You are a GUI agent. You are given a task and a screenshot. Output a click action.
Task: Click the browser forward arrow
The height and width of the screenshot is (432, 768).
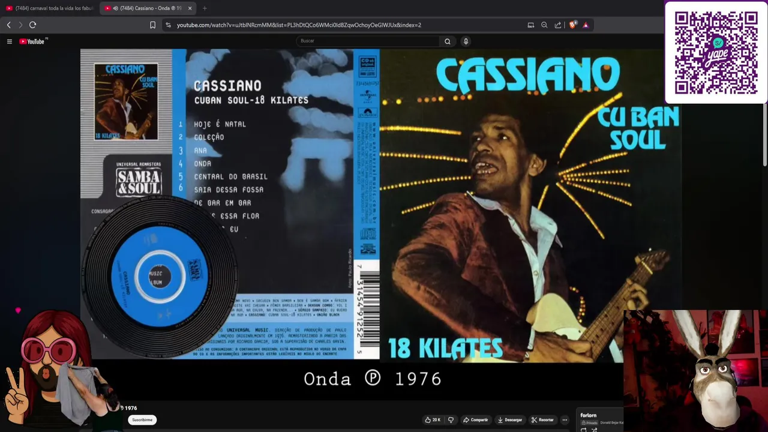20,25
